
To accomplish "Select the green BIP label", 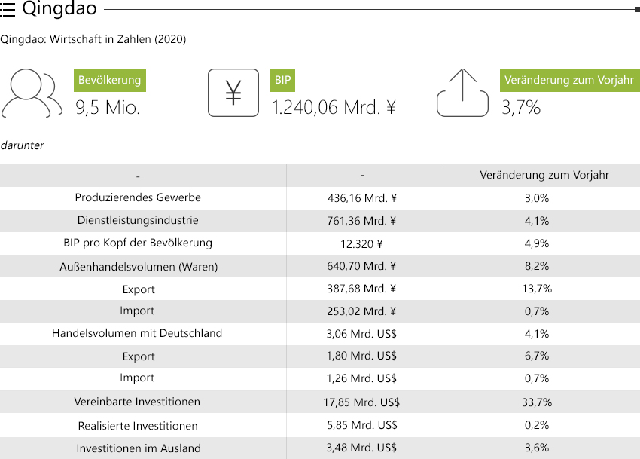I will click(282, 80).
